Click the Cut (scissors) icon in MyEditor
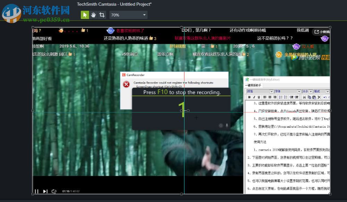The height and width of the screenshot is (202, 347). point(304,97)
